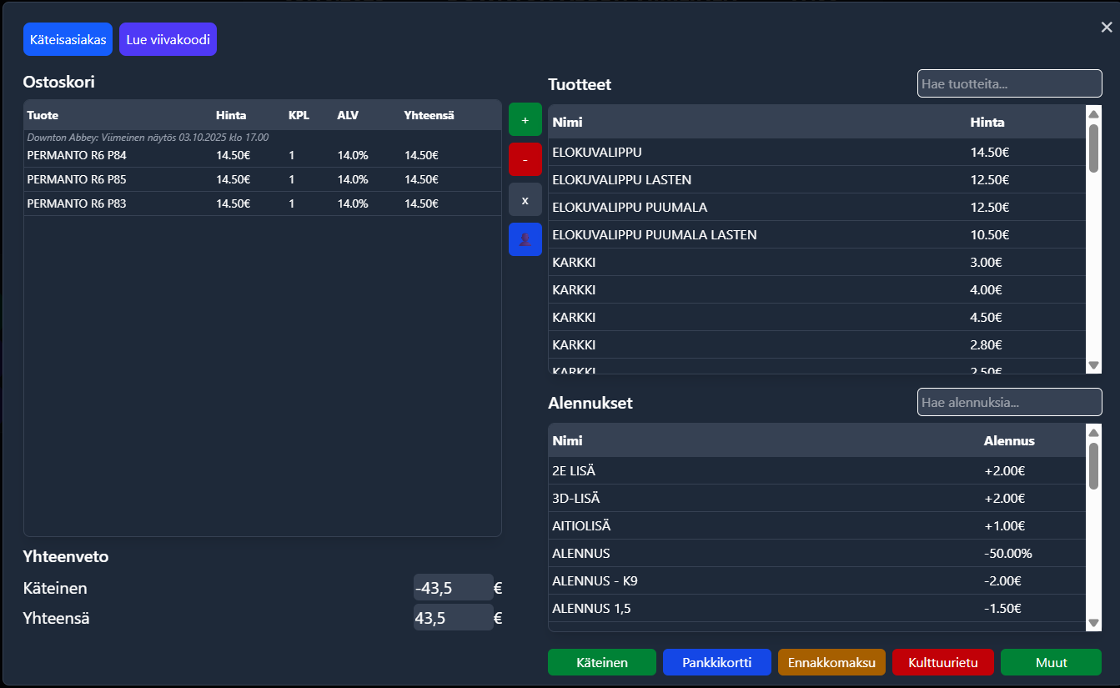The height and width of the screenshot is (688, 1120).
Task: Pay using Kulttuurietu button
Action: (942, 662)
